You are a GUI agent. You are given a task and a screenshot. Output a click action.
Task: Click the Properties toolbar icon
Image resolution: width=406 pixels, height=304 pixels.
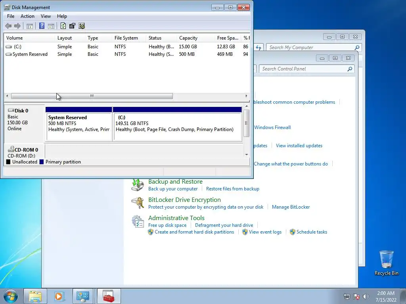pyautogui.click(x=72, y=26)
